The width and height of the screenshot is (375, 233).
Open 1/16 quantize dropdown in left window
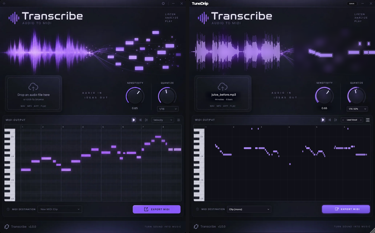pos(168,109)
